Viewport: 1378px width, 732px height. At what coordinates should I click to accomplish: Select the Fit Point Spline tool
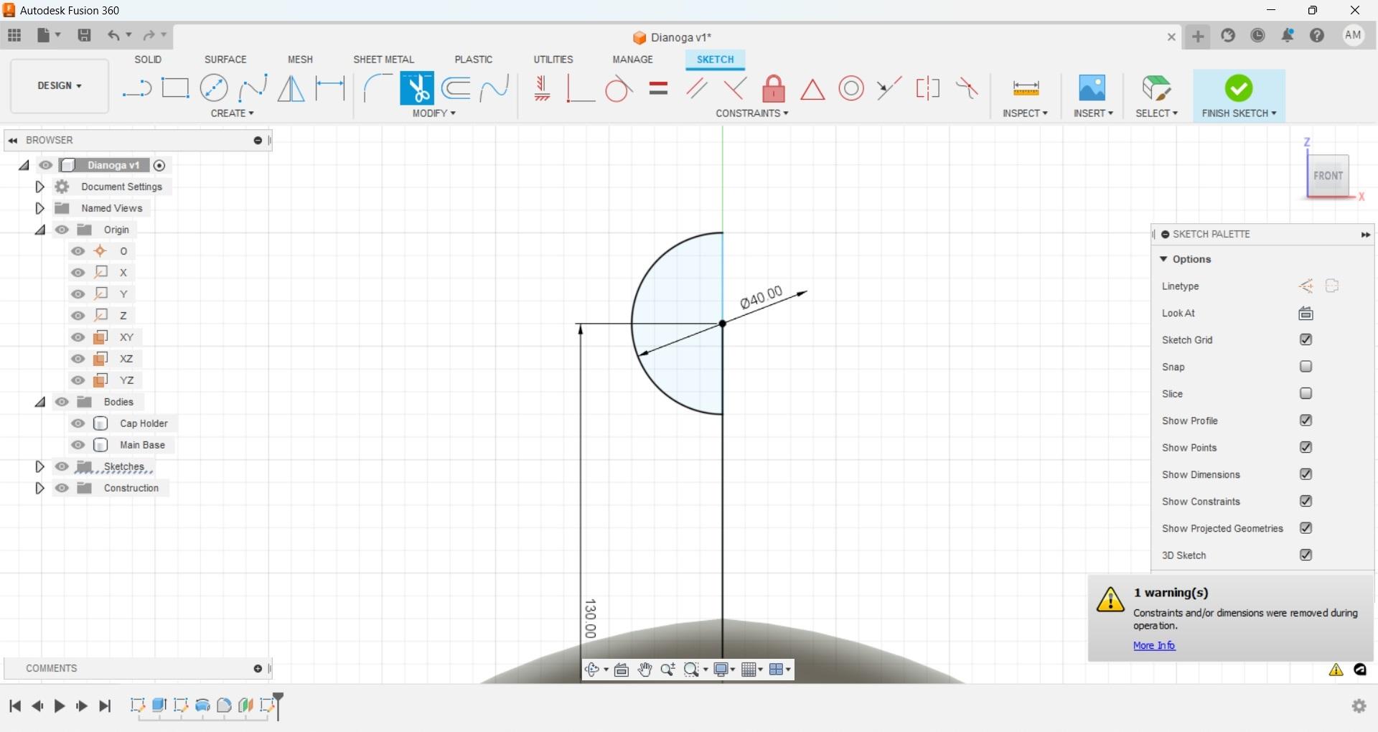[x=253, y=88]
